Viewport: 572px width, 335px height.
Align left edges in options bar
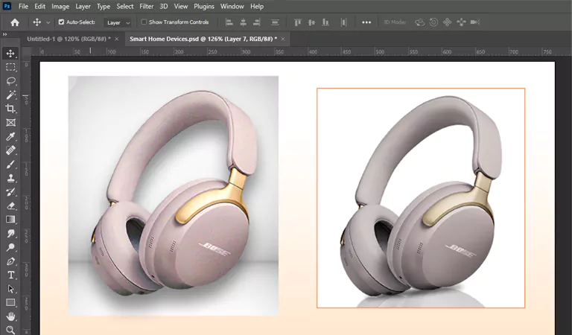click(229, 22)
